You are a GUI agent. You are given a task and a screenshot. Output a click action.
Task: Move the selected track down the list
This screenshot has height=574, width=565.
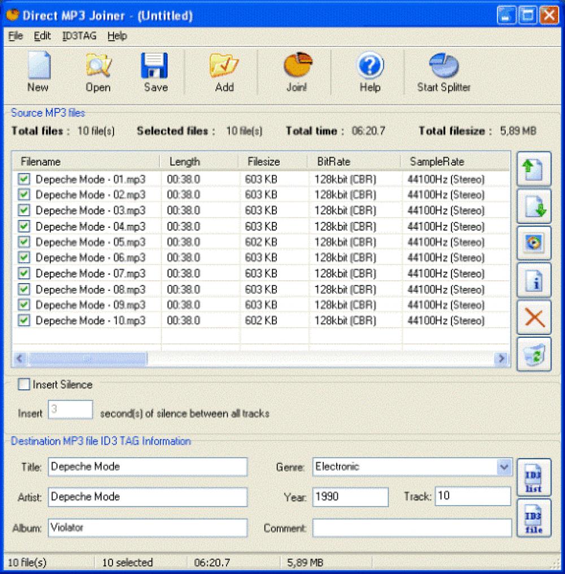click(x=533, y=206)
